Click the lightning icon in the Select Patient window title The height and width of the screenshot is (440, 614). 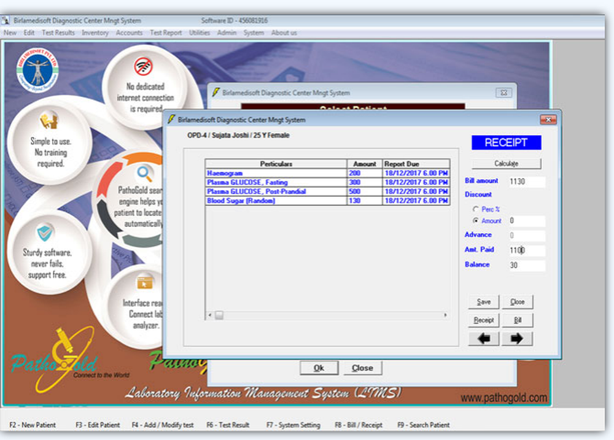(216, 93)
